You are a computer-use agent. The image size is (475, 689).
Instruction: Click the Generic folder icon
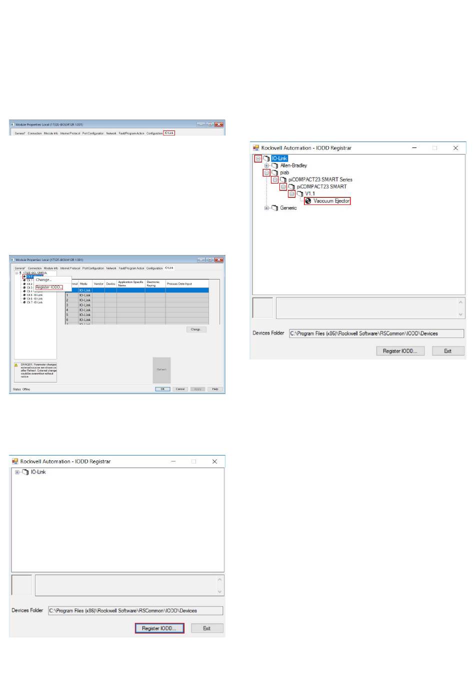click(274, 208)
